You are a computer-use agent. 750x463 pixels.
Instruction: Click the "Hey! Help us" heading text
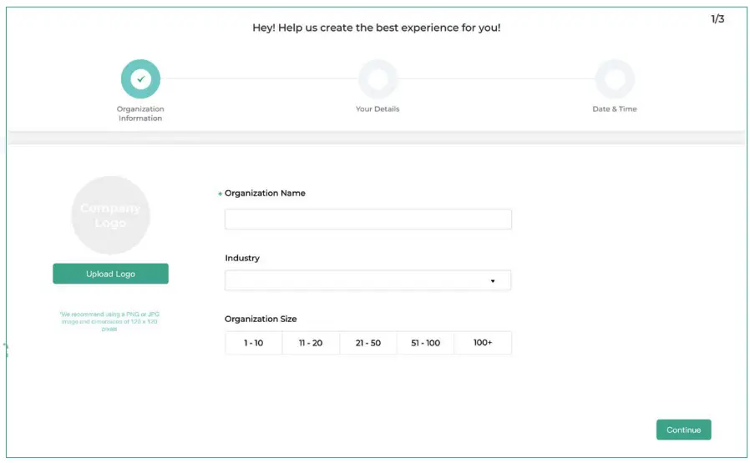click(x=377, y=28)
